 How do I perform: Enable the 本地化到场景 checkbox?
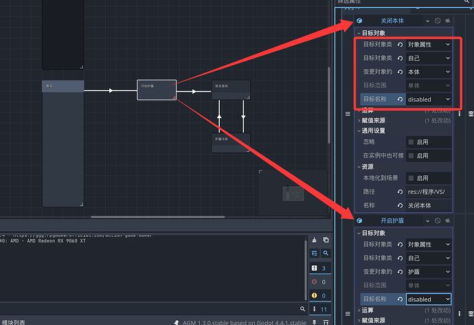click(411, 178)
